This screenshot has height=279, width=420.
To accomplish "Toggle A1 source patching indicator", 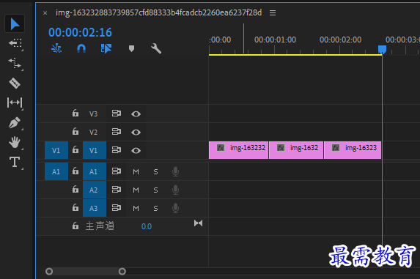I will (56, 171).
